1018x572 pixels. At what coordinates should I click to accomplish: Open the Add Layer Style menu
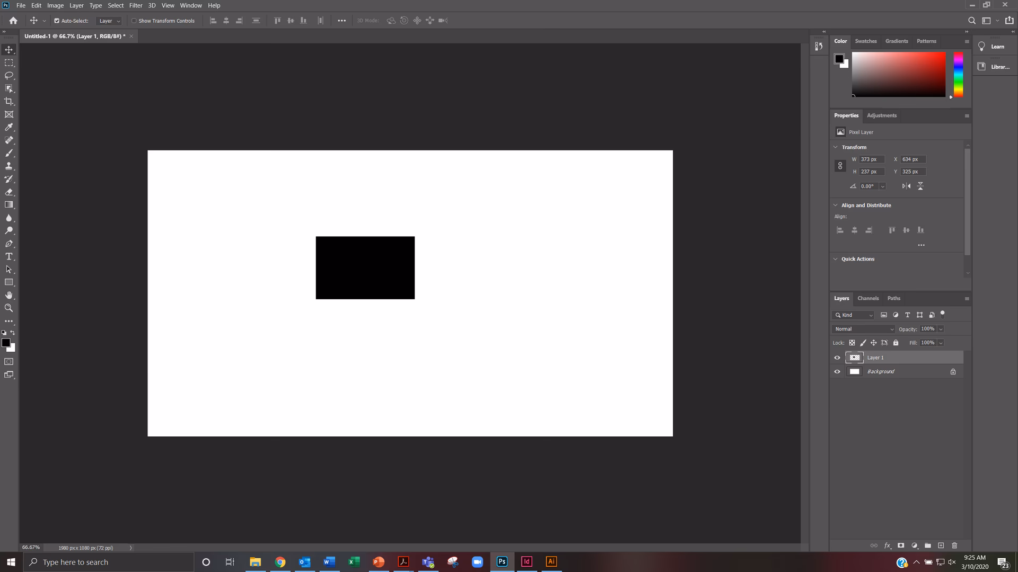(x=888, y=546)
